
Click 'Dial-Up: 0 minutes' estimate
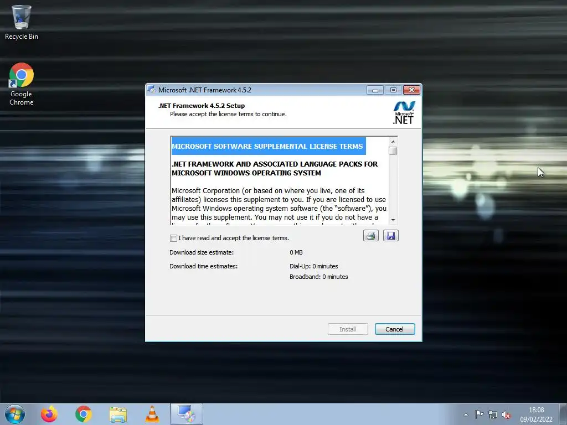click(314, 266)
